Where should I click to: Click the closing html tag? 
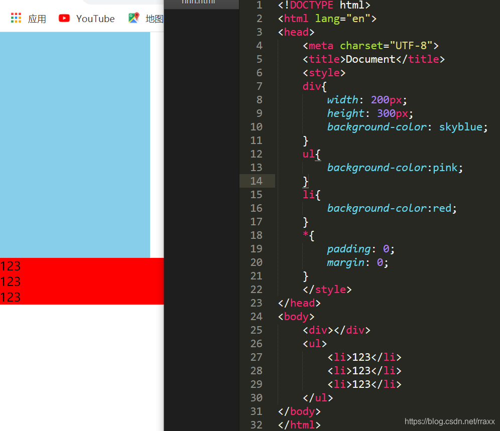coord(299,425)
